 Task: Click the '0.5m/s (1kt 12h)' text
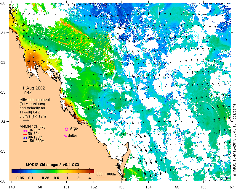(x=33, y=116)
